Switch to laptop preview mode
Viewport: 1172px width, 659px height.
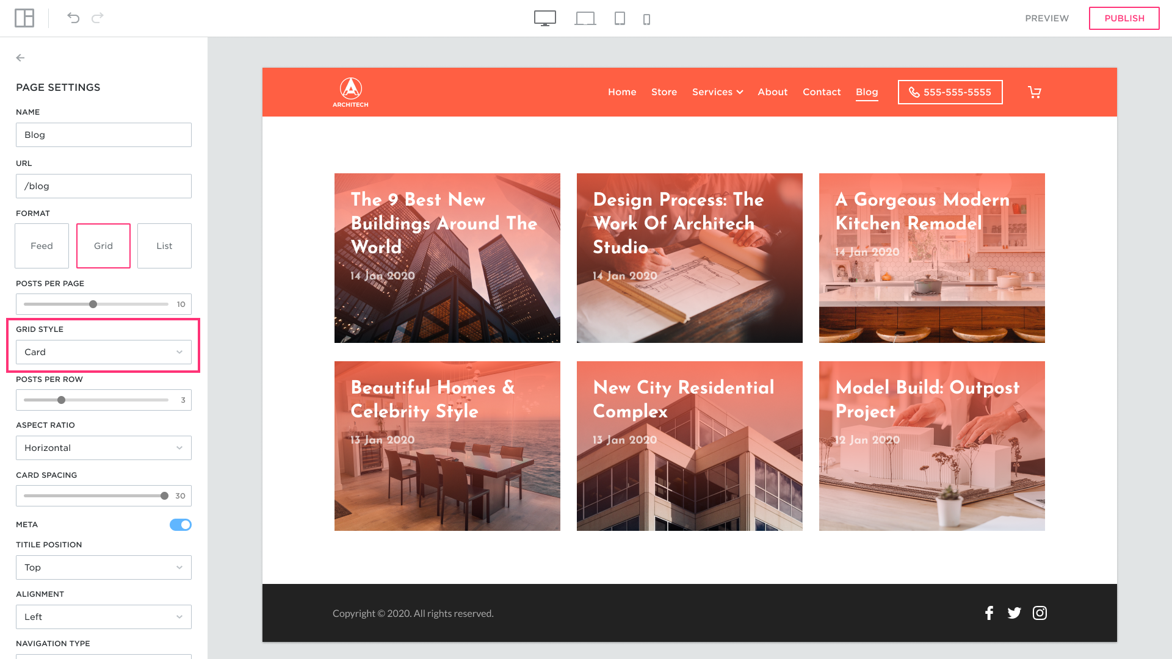click(585, 19)
